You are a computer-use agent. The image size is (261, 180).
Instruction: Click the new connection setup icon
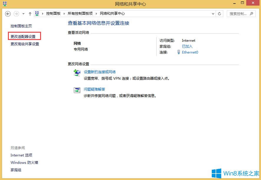coord(77,73)
